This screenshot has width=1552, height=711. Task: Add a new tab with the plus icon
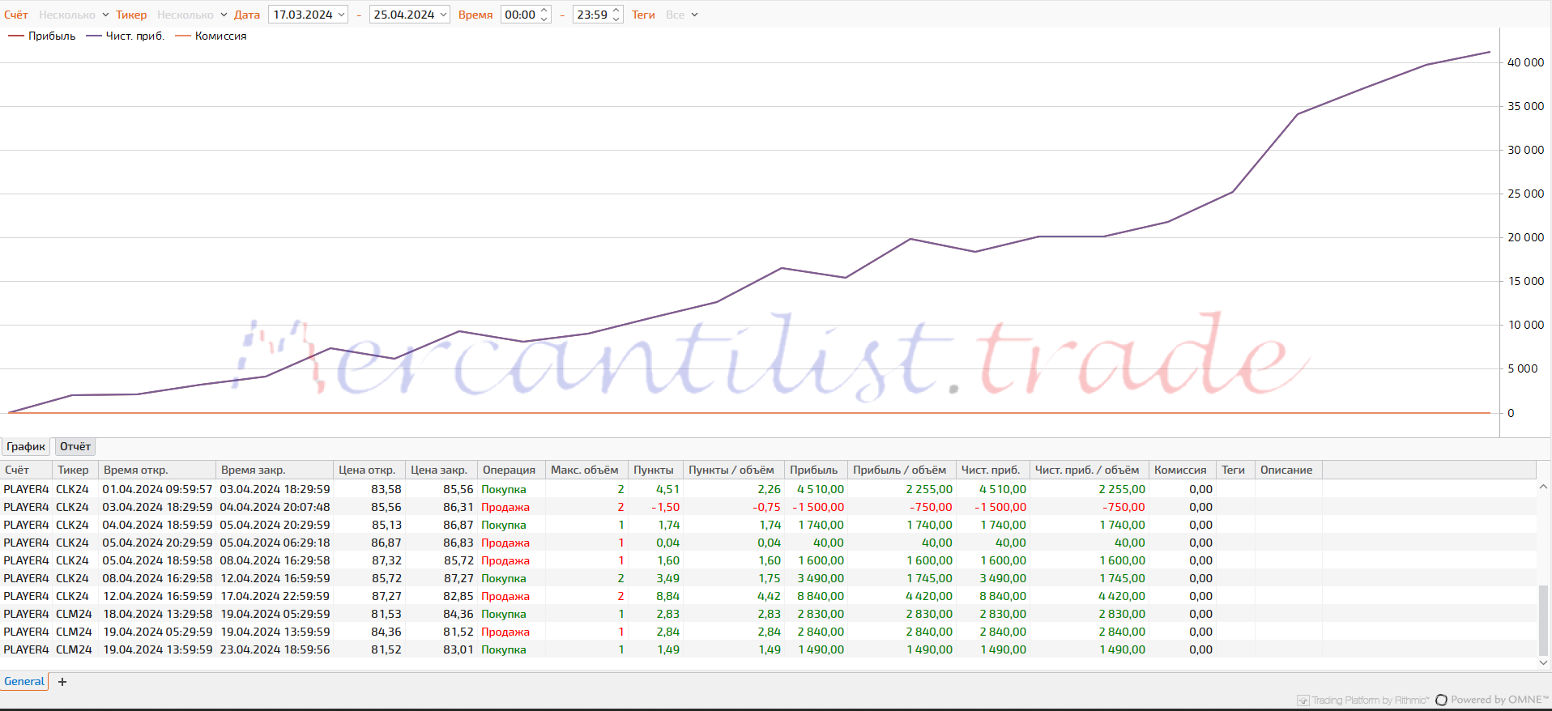[x=62, y=682]
